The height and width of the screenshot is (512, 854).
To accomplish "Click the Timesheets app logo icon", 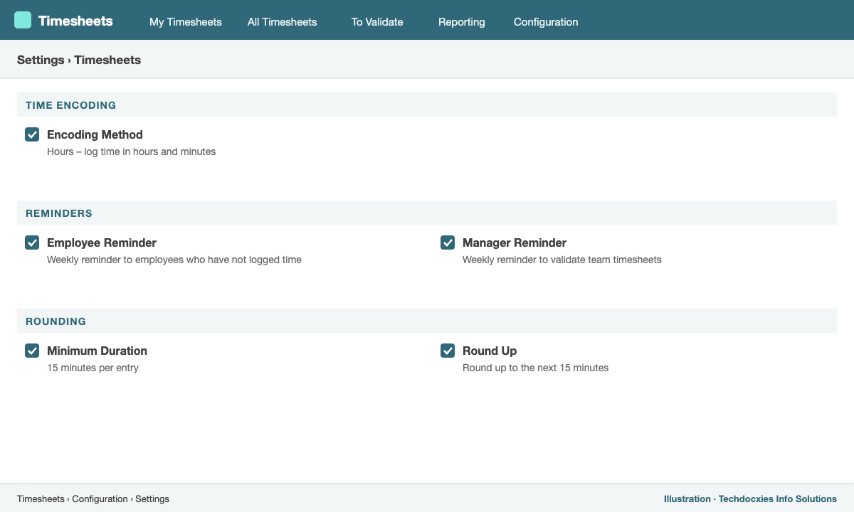I will coord(23,20).
